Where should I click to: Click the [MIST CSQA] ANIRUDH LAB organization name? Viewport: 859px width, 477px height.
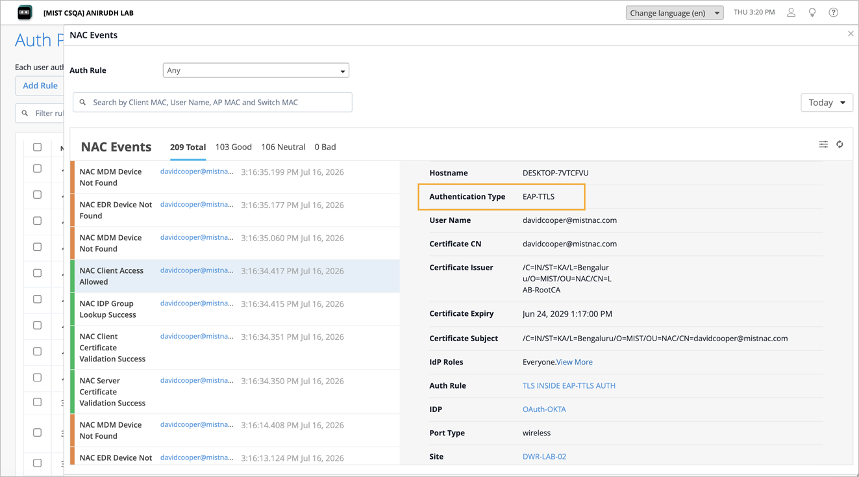coord(88,13)
